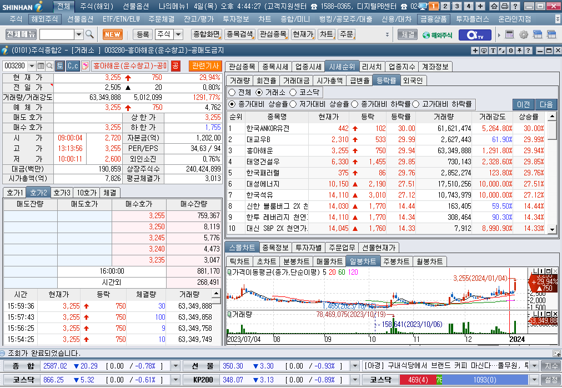Toggle the 토 button beside the stock code

(60, 66)
